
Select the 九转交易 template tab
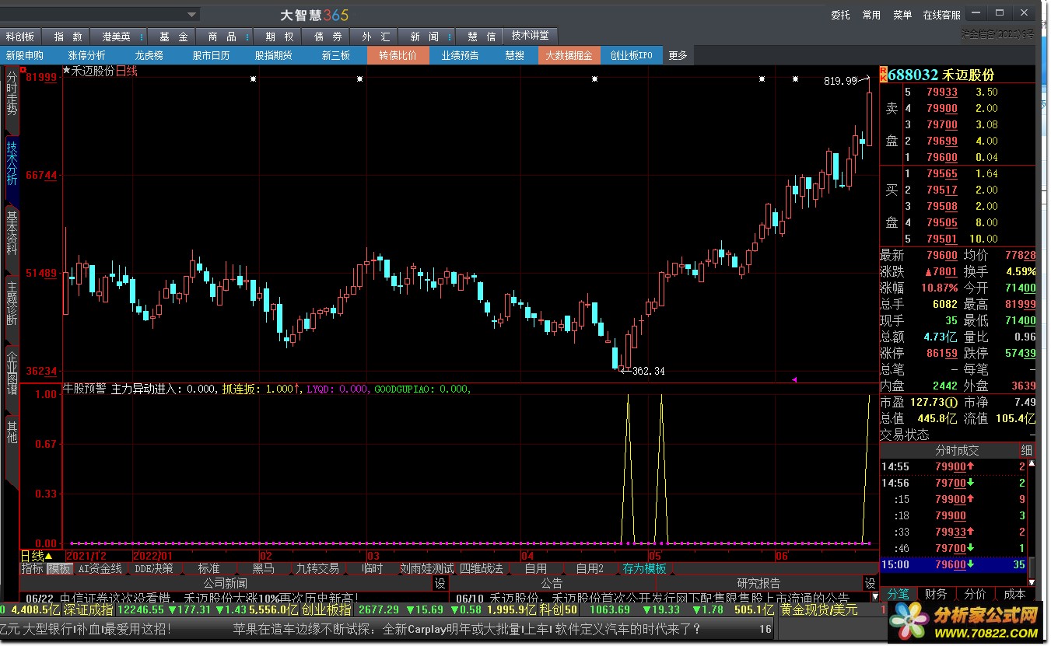point(317,569)
